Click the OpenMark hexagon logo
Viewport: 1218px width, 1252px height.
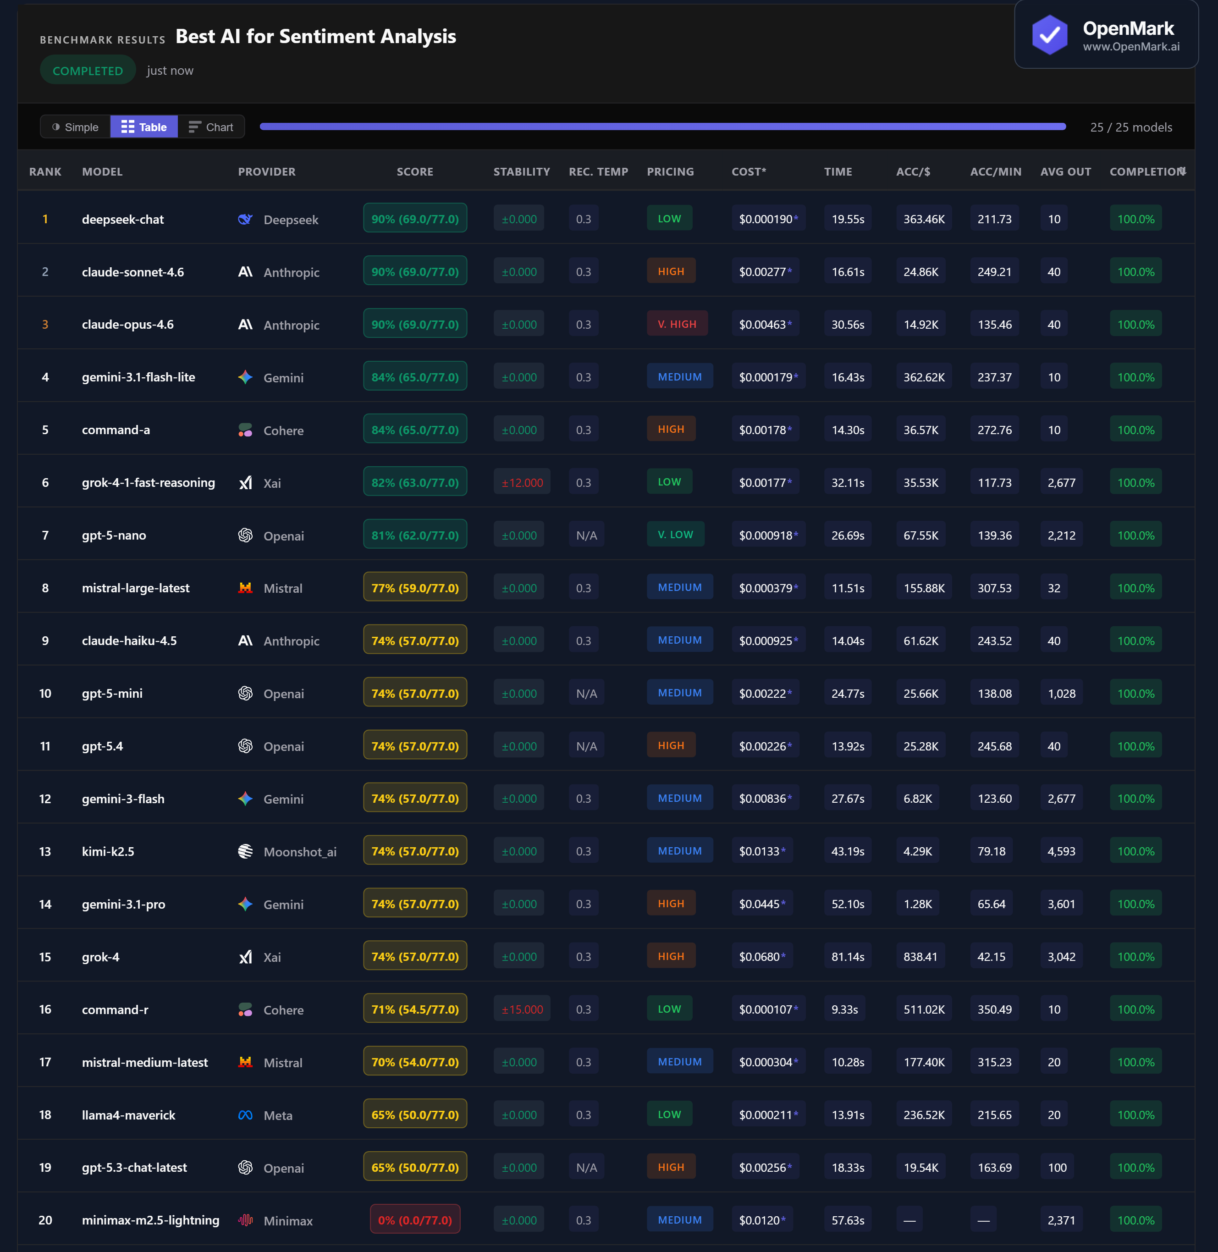pos(1050,34)
